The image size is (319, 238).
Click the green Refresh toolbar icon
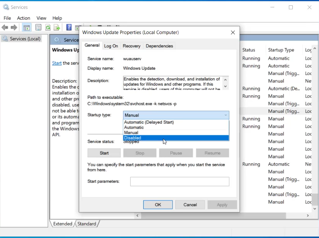pyautogui.click(x=48, y=27)
